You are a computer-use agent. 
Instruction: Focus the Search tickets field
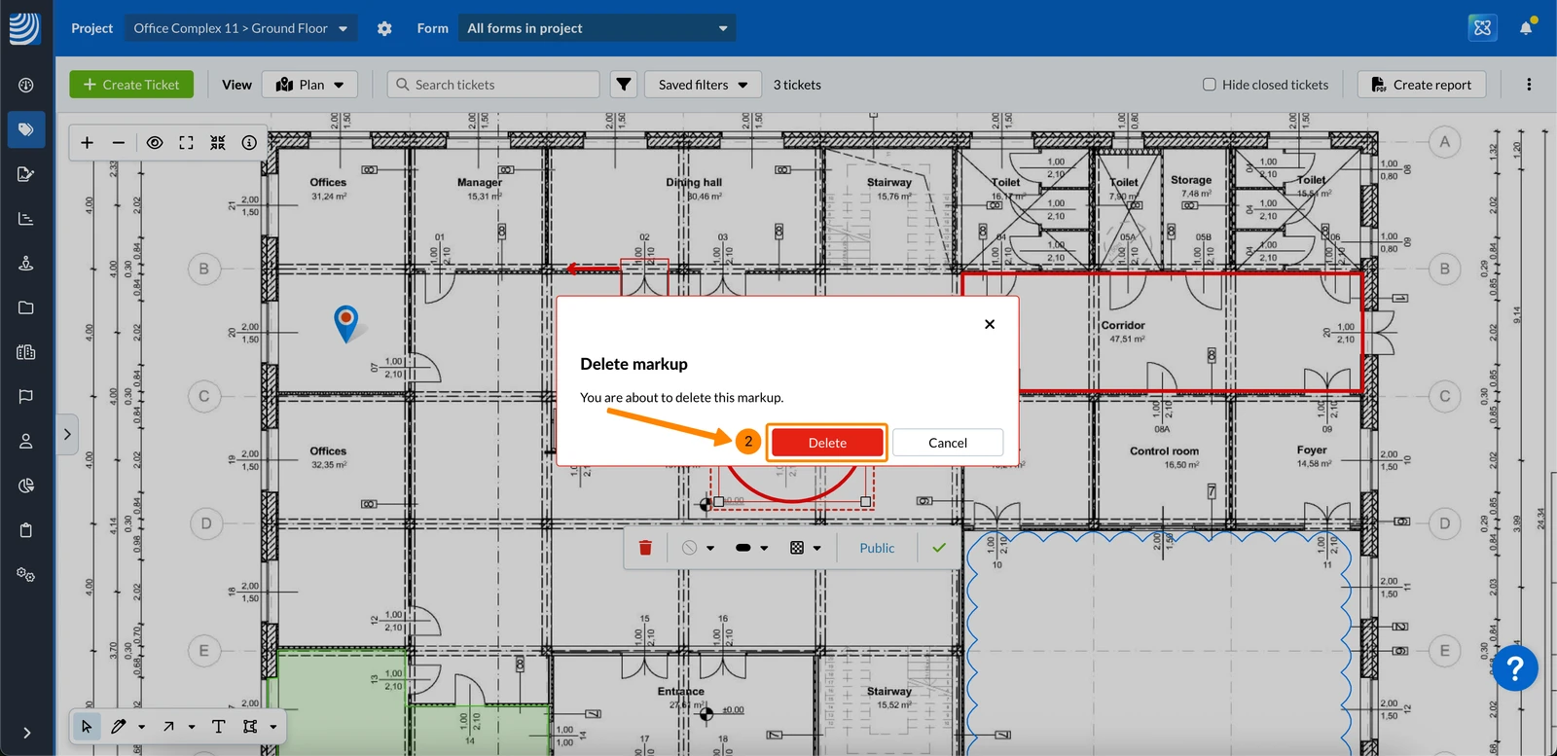point(493,85)
